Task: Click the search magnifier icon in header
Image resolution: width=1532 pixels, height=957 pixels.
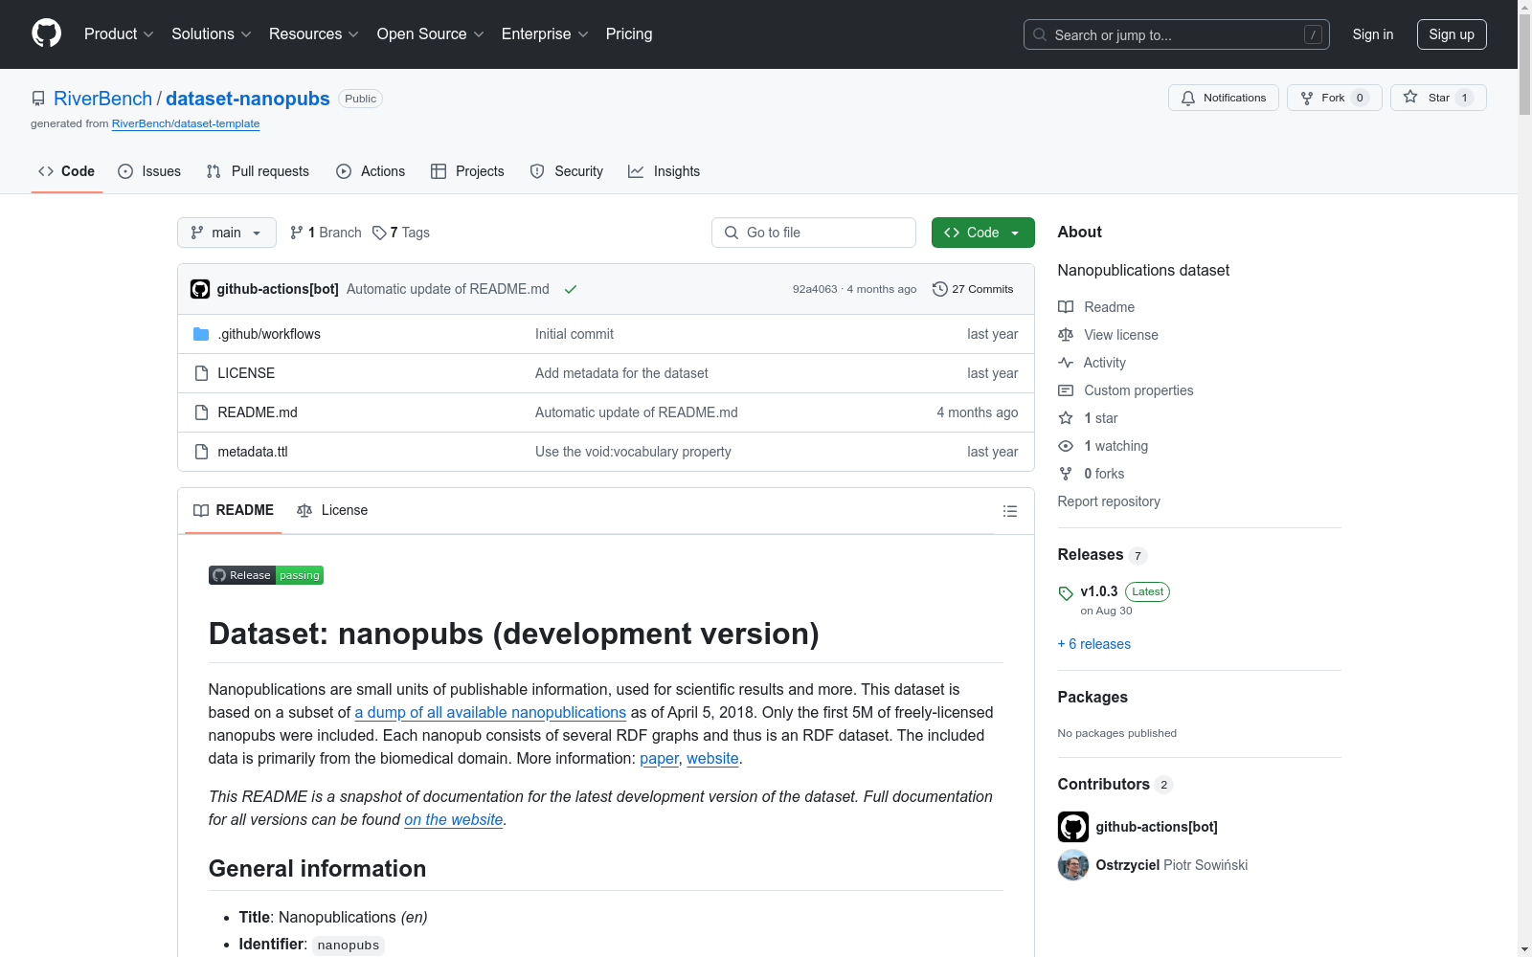Action: [1040, 34]
